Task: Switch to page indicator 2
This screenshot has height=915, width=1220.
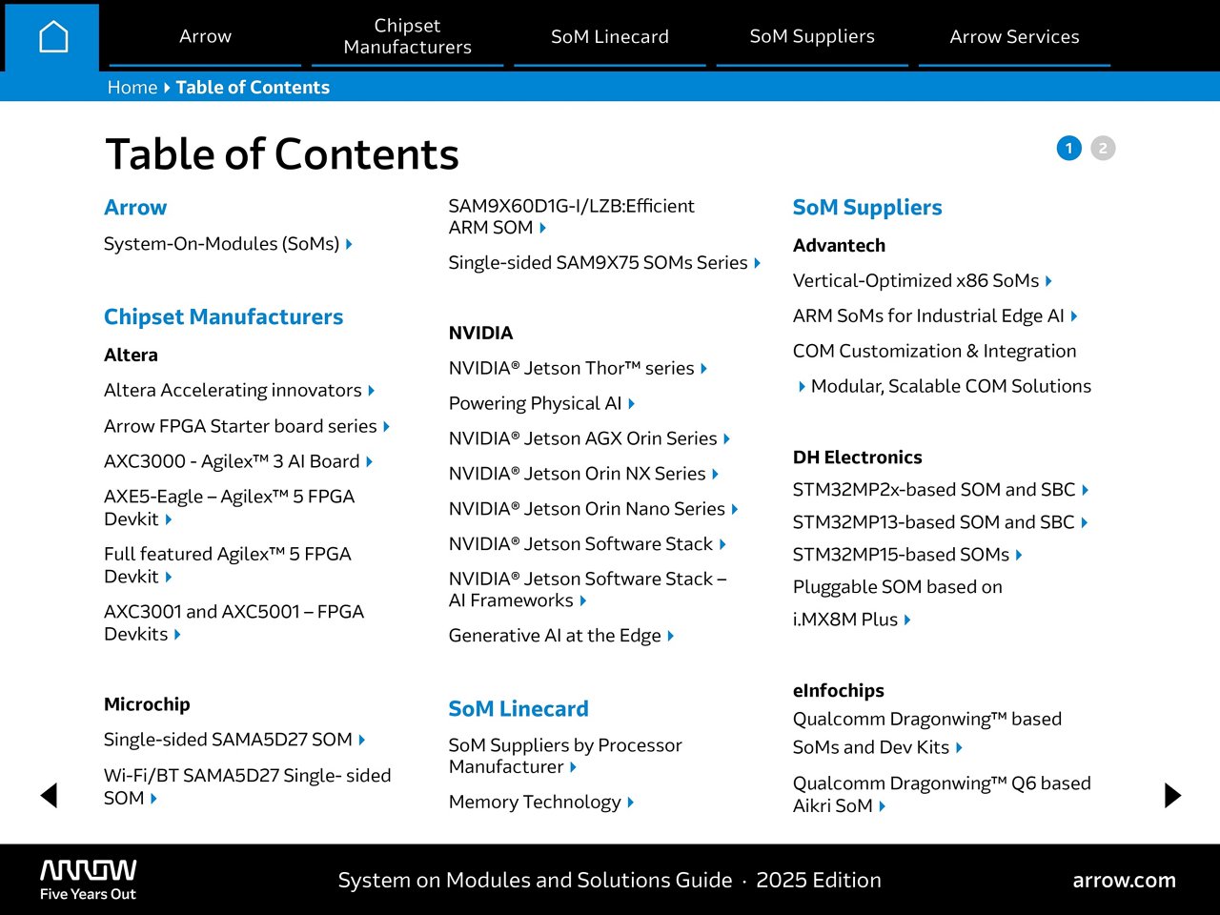Action: pyautogui.click(x=1103, y=148)
